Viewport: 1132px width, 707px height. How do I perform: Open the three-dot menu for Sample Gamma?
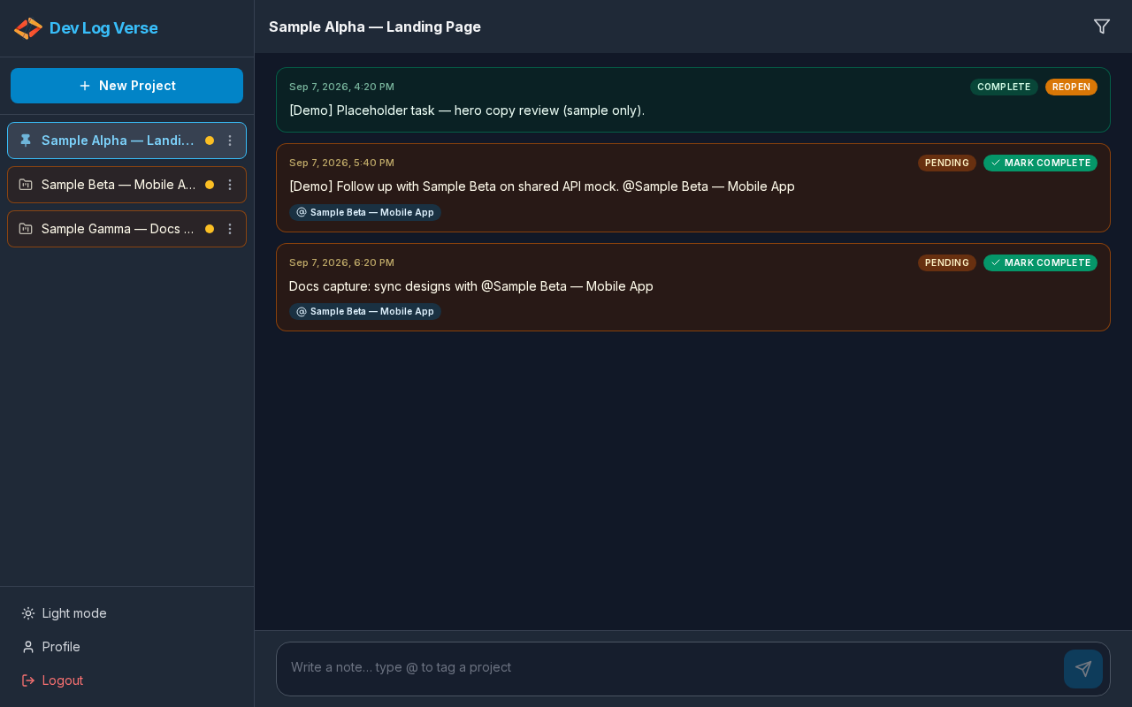[230, 229]
